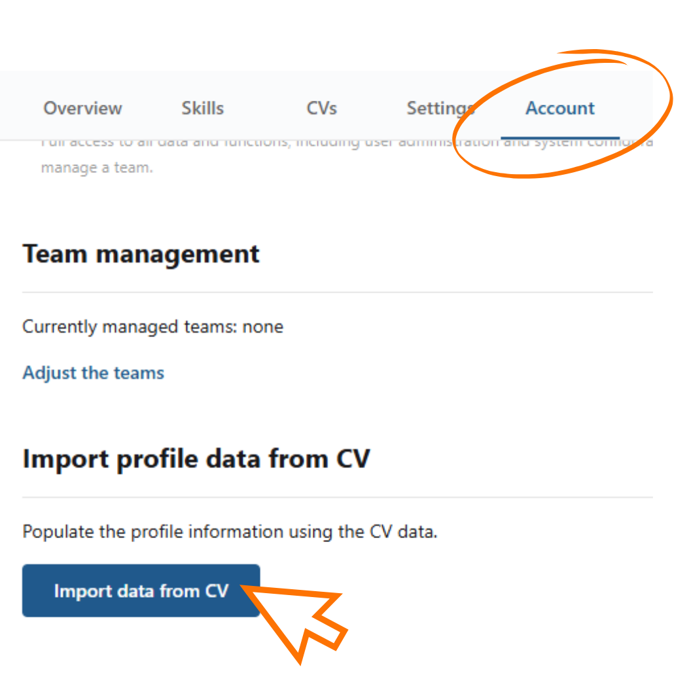Click the Import data from CV button

(141, 591)
